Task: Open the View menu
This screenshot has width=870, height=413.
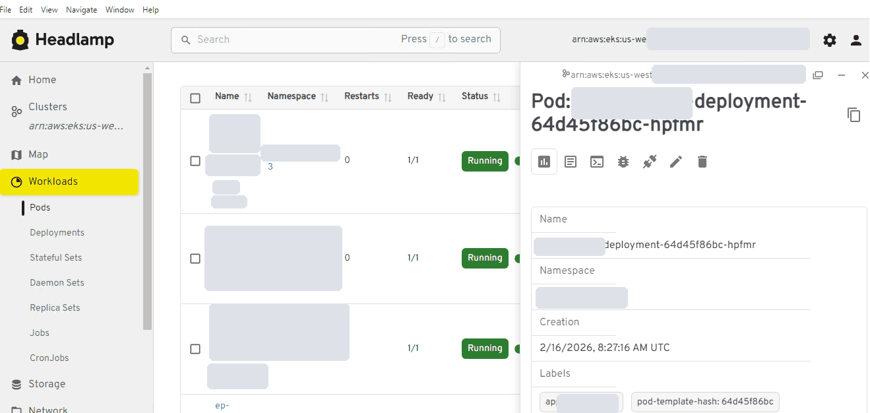Action: point(49,10)
